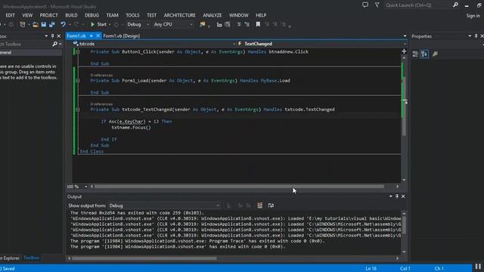Click the Toolbox search magnifier icon

55,44
